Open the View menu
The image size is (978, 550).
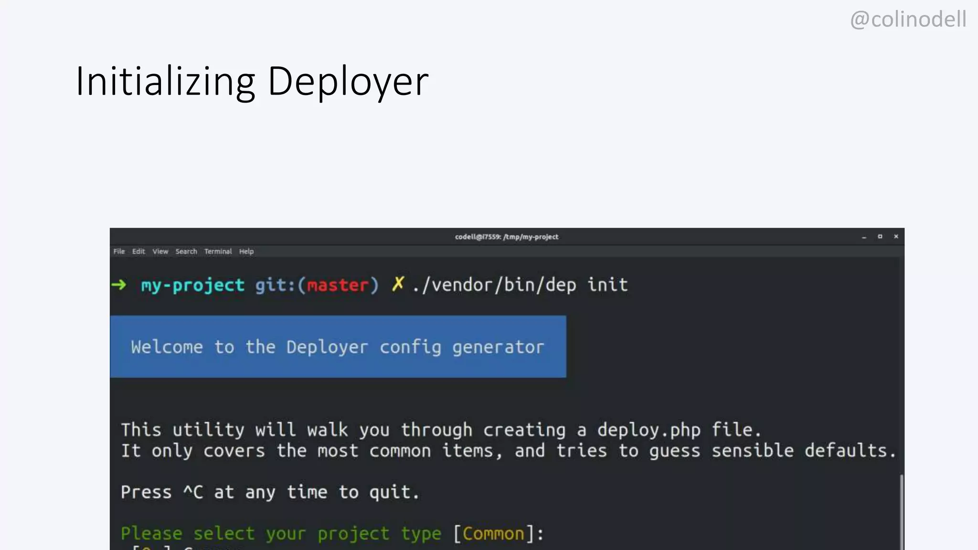pos(160,252)
